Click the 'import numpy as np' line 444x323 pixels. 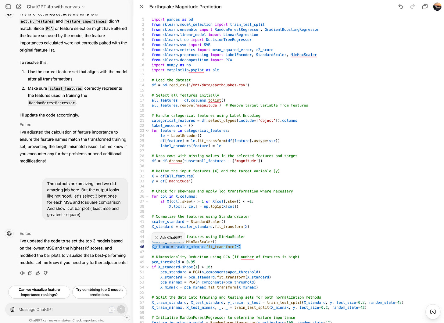click(171, 65)
